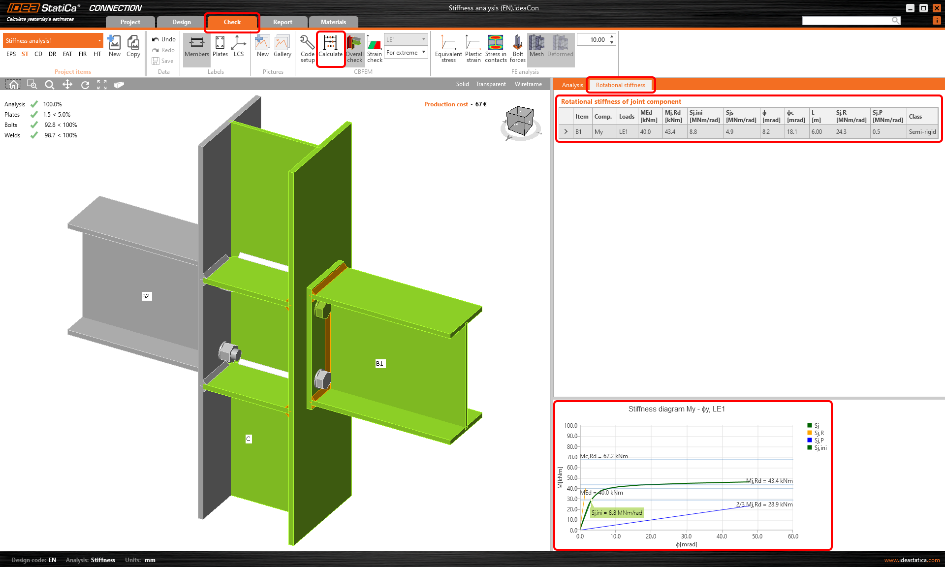Click the Redo button
The image size is (945, 567).
163,50
